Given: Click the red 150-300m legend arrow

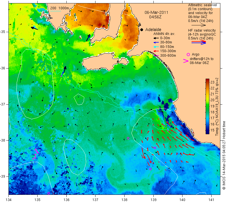Looking at the screenshot, I should pos(156,51).
